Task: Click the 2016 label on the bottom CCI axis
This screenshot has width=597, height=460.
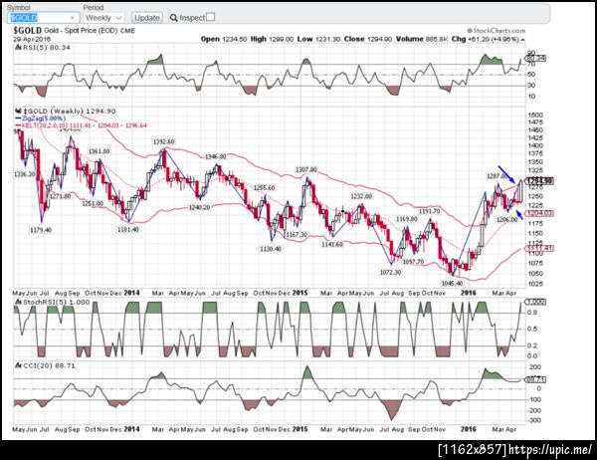Action: point(469,429)
